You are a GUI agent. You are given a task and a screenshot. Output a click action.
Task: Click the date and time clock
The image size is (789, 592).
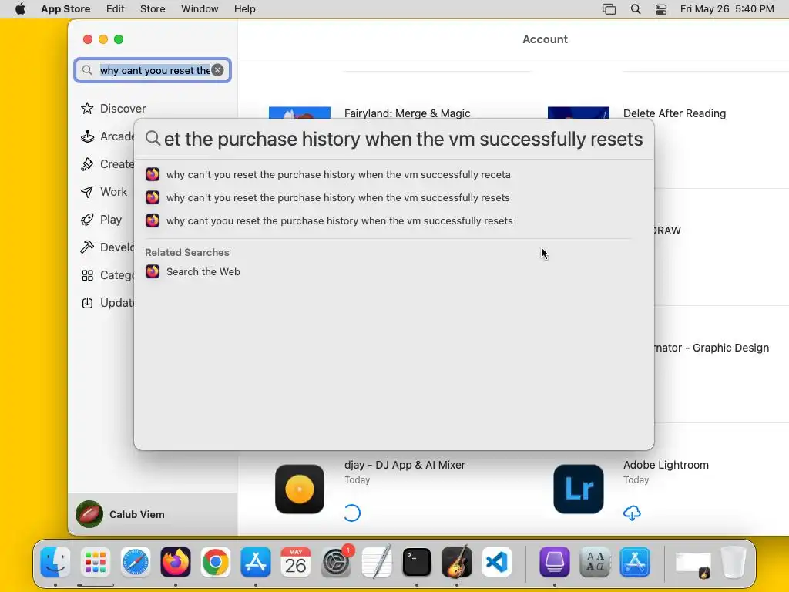[x=727, y=9]
